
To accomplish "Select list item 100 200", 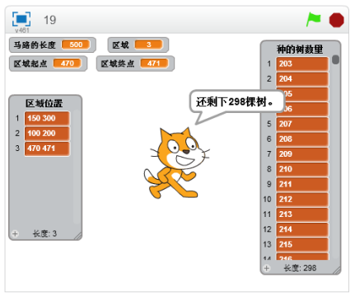I will [47, 134].
